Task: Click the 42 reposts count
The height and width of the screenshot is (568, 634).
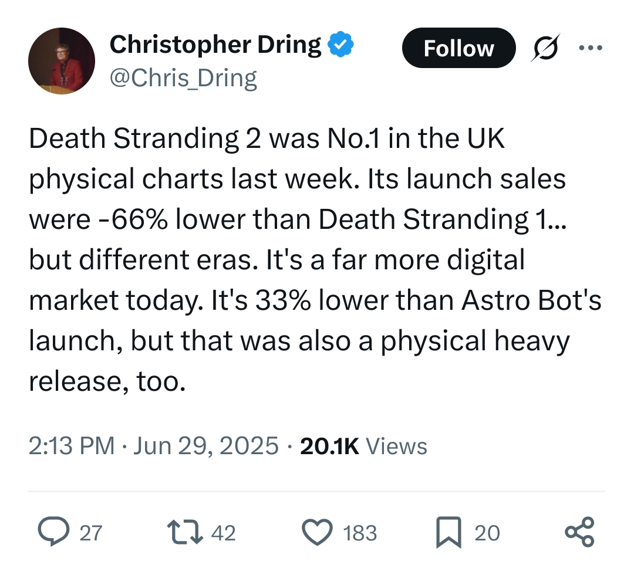Action: coord(223,533)
